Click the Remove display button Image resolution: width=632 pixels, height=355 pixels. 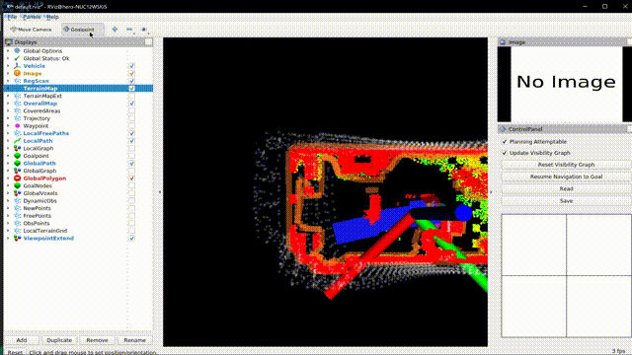(x=97, y=340)
